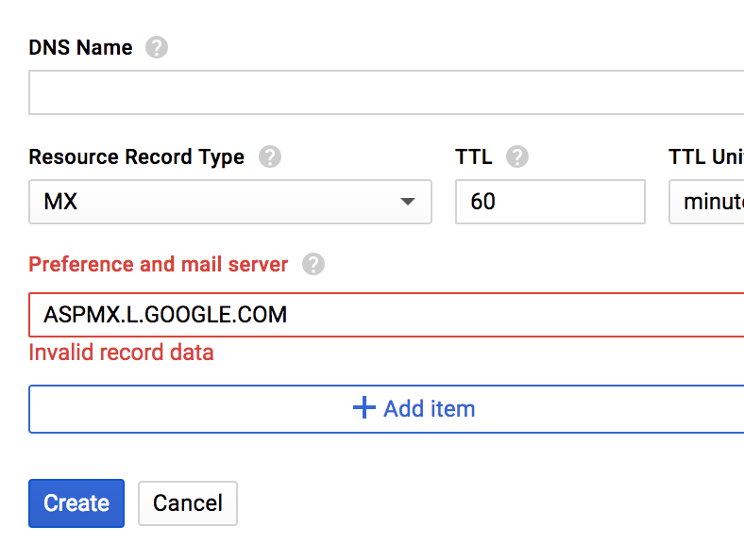
Task: Click the DNS Name label
Action: tap(81, 47)
